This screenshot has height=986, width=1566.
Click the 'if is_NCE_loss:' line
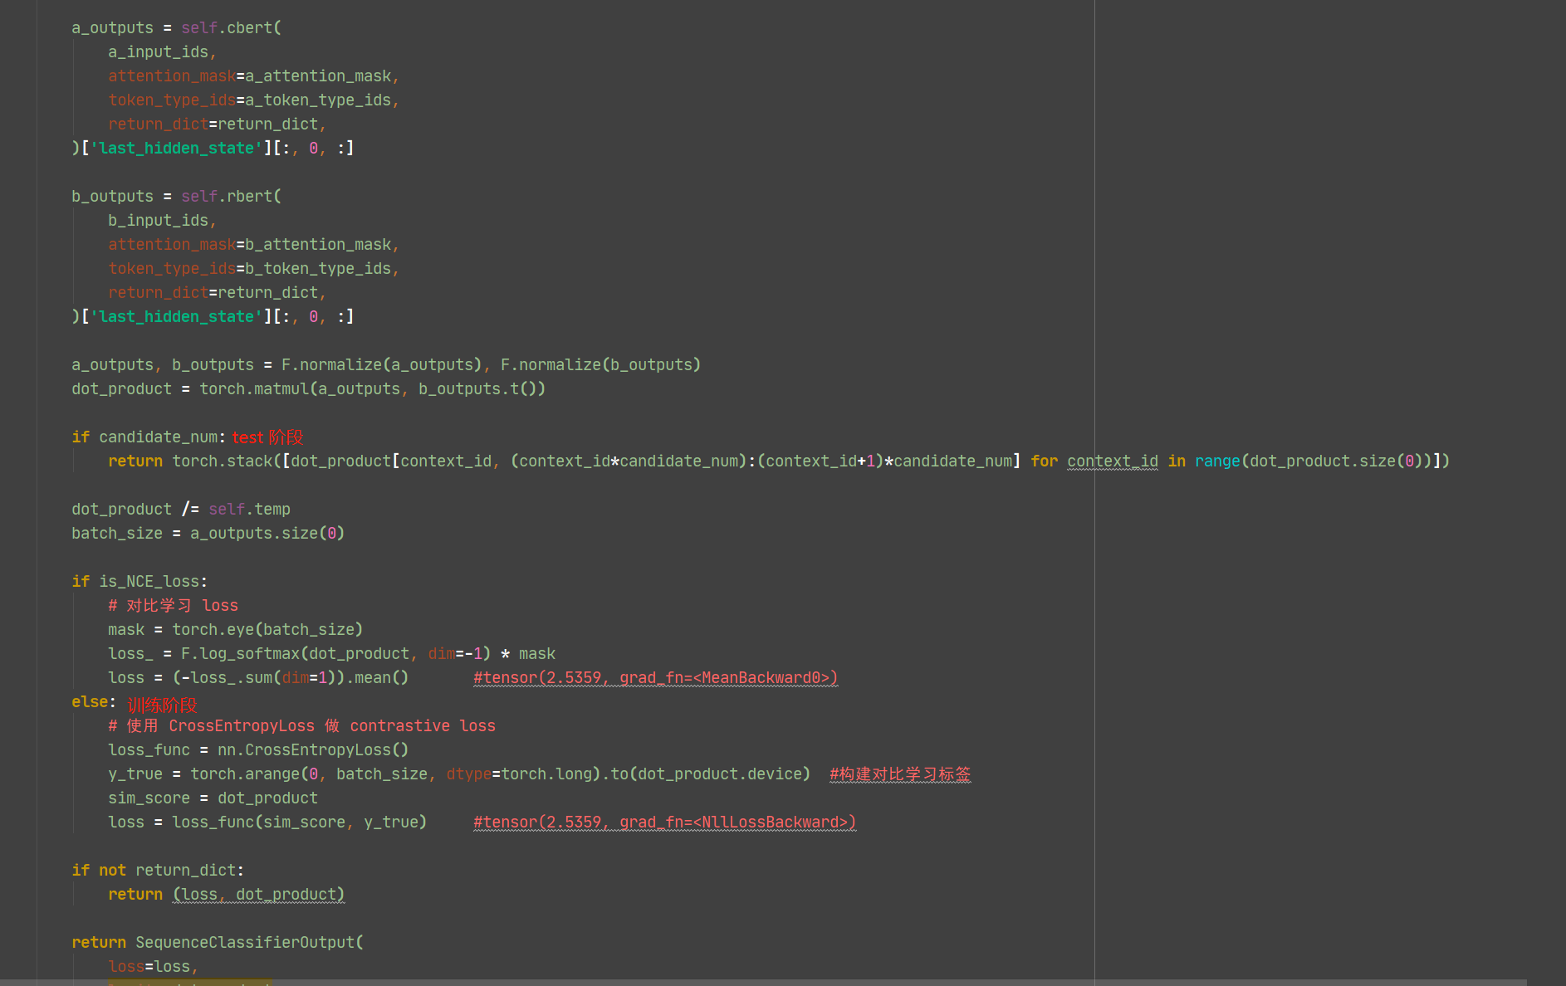pos(139,582)
